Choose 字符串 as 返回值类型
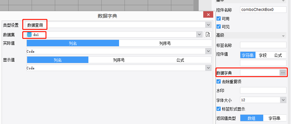Screen dimensions: 291x124 [275, 118]
